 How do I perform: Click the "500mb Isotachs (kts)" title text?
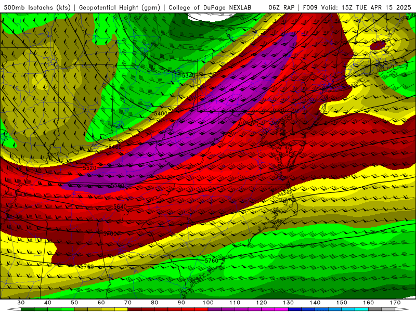pyautogui.click(x=37, y=7)
